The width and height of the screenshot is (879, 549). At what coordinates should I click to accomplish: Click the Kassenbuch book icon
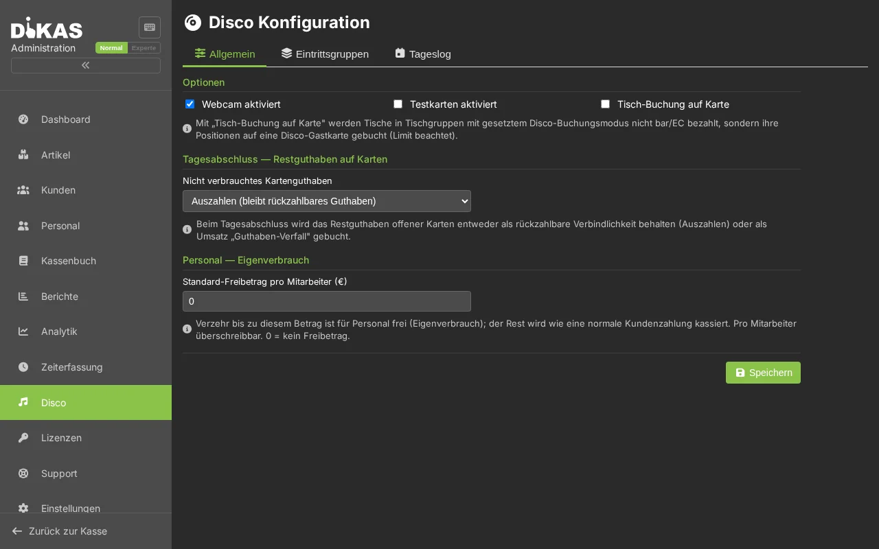(x=23, y=261)
